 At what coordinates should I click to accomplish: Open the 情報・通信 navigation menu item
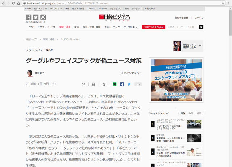coord(65,27)
